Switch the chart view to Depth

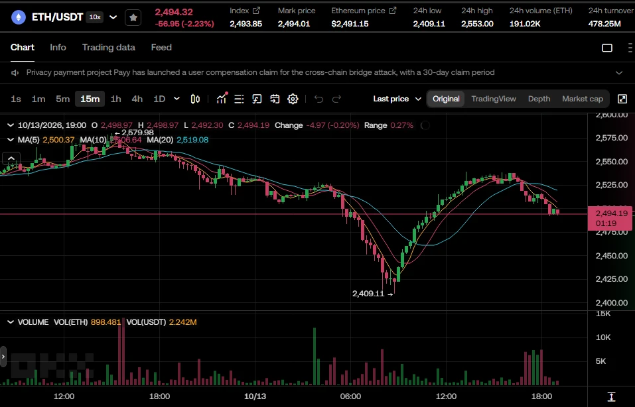click(539, 99)
